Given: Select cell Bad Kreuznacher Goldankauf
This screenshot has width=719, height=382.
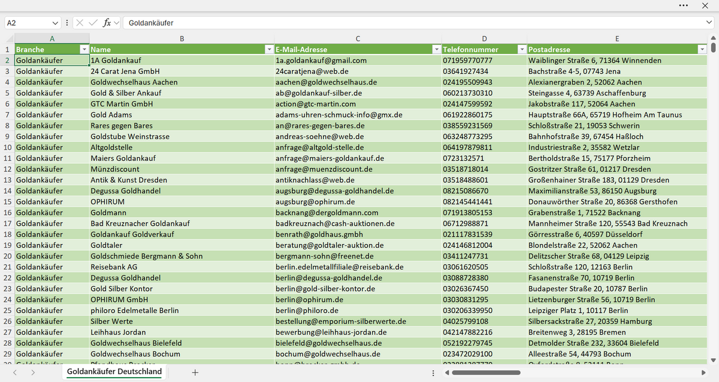Looking at the screenshot, I should pos(182,224).
